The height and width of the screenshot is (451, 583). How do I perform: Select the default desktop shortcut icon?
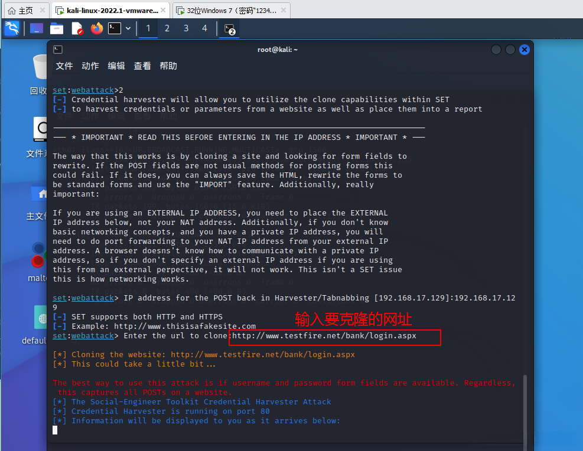click(x=35, y=325)
